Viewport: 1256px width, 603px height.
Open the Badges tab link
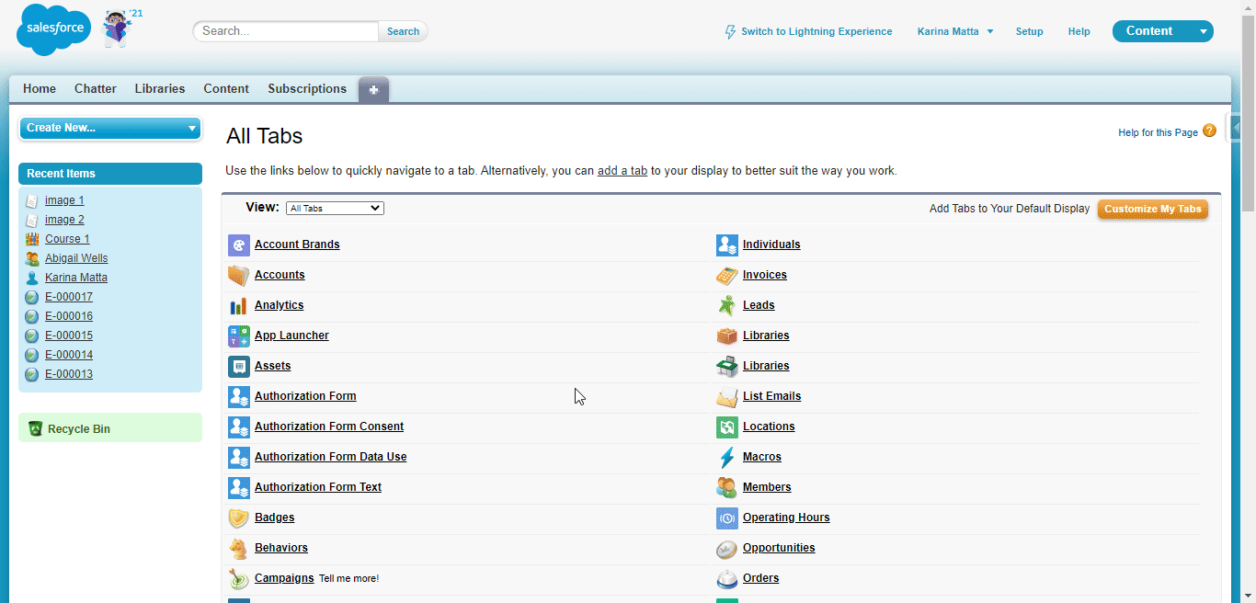point(275,518)
